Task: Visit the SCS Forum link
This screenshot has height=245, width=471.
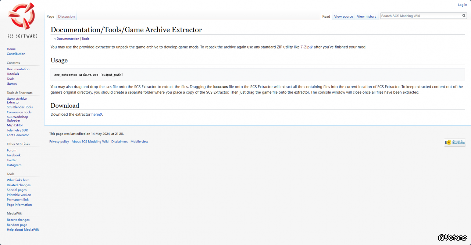Action: tap(11, 150)
